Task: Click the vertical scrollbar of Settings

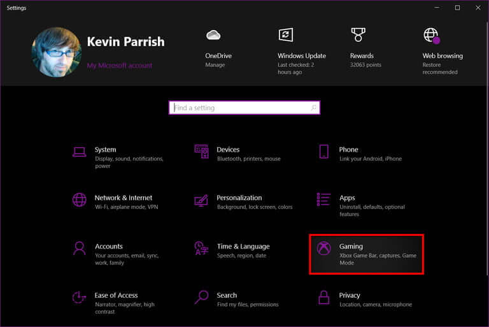Action: [x=487, y=149]
